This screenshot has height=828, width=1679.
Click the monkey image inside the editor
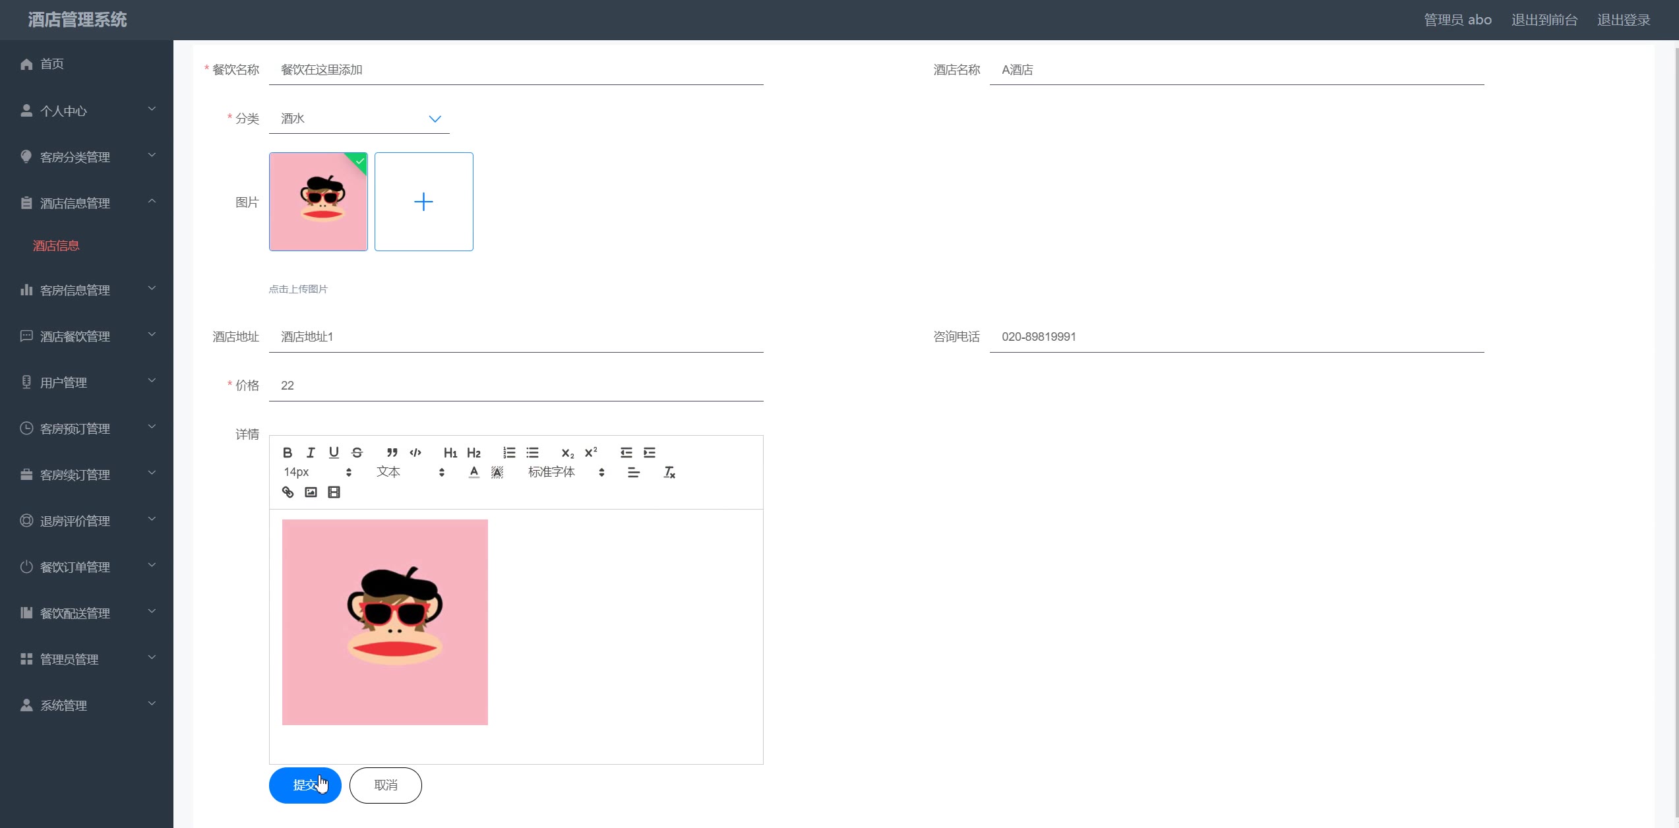click(x=385, y=622)
